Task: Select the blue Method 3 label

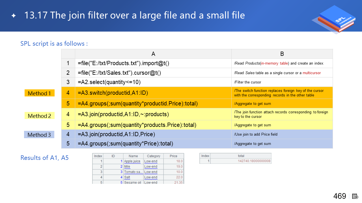Action: pyautogui.click(x=39, y=135)
